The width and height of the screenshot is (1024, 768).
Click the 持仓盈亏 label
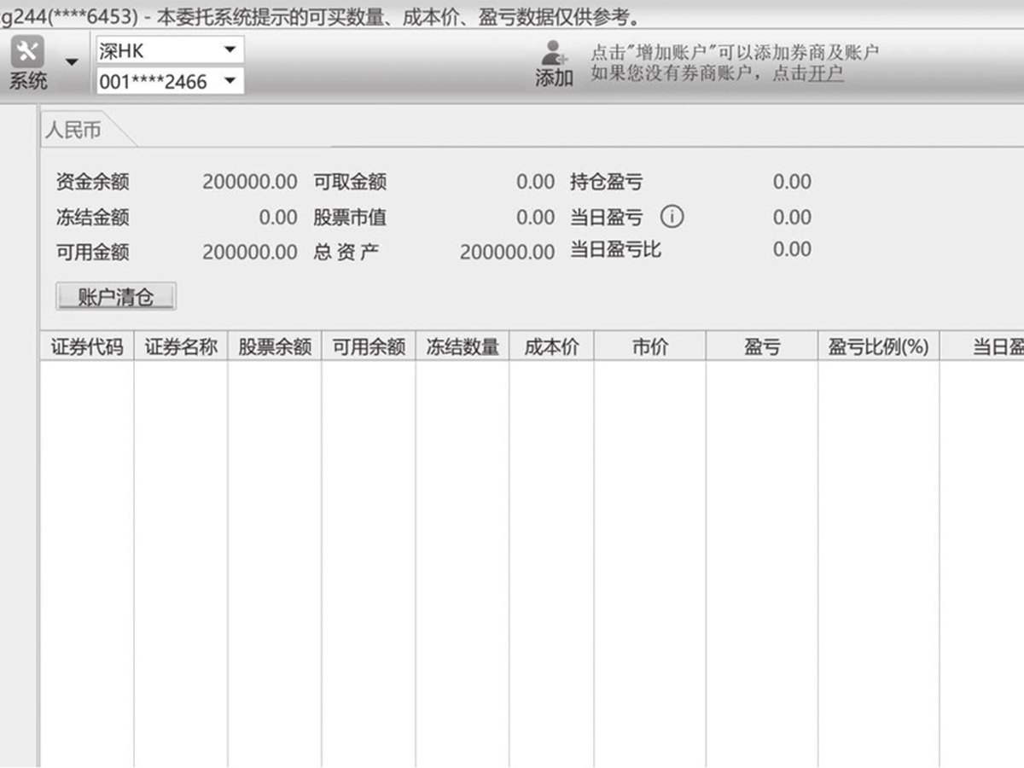[607, 182]
